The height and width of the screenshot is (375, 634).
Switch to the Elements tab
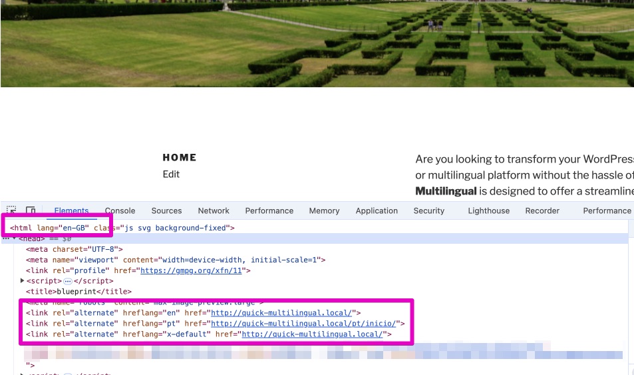tap(72, 210)
